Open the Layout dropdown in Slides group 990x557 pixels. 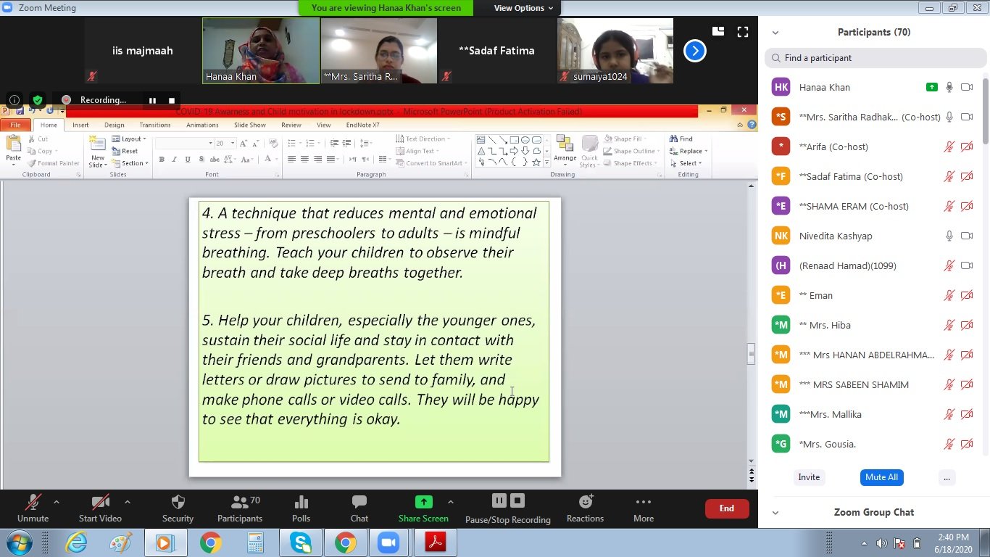click(129, 139)
